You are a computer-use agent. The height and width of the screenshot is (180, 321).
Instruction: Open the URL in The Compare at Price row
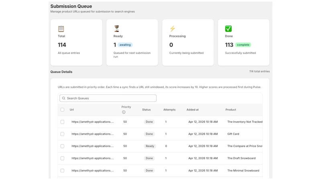(x=93, y=146)
